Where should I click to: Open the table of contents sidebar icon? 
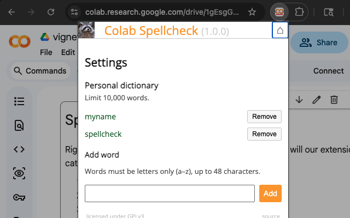tap(19, 101)
